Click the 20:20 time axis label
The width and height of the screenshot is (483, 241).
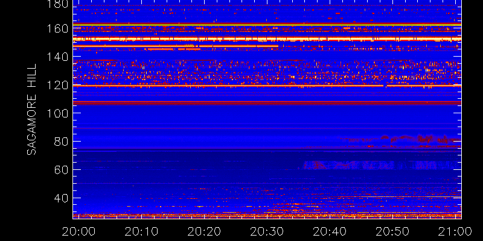[204, 231]
